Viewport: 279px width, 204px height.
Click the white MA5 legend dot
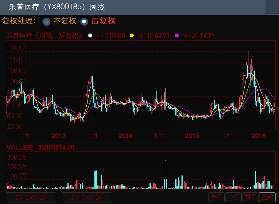90,36
